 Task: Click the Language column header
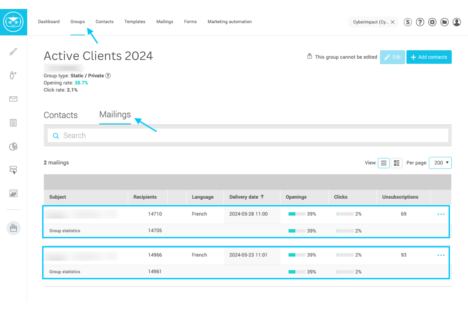tap(203, 197)
